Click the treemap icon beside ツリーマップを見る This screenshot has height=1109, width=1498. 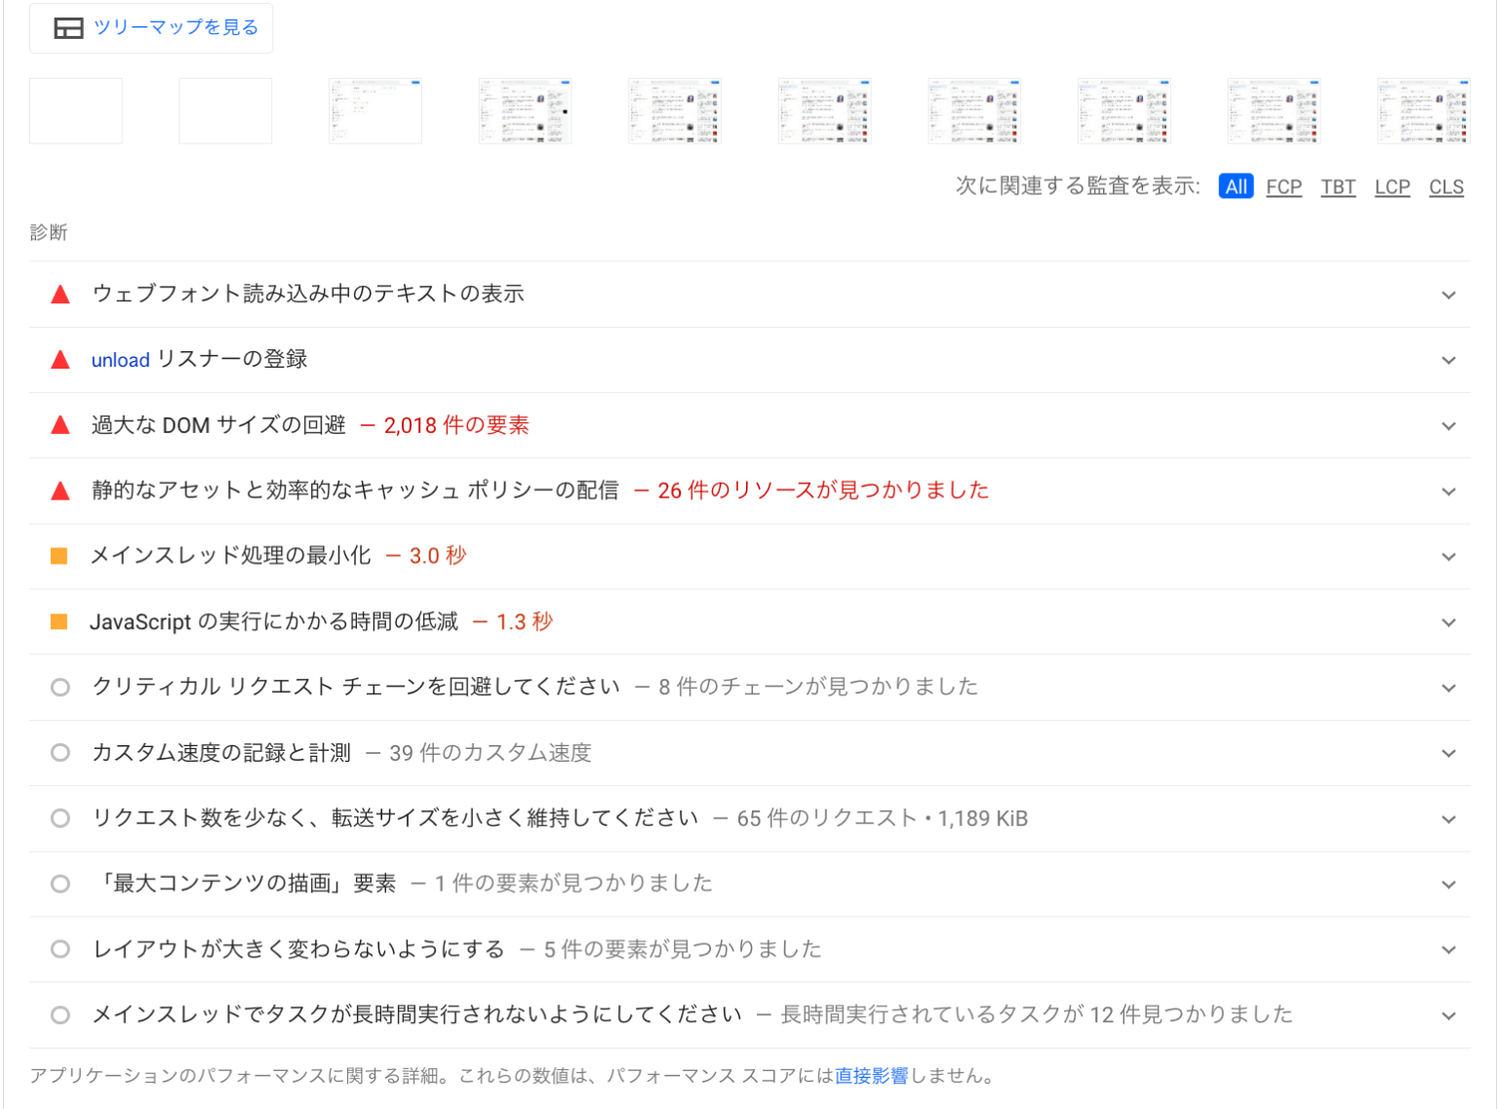pyautogui.click(x=68, y=28)
